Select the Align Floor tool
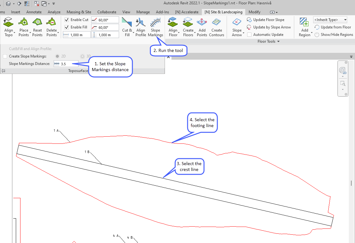 point(173,27)
